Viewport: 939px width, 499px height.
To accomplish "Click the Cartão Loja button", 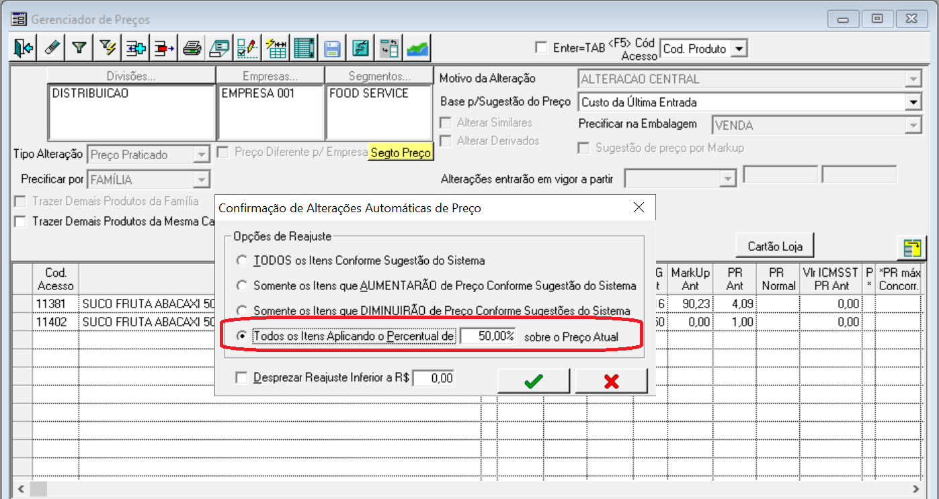I will [774, 246].
